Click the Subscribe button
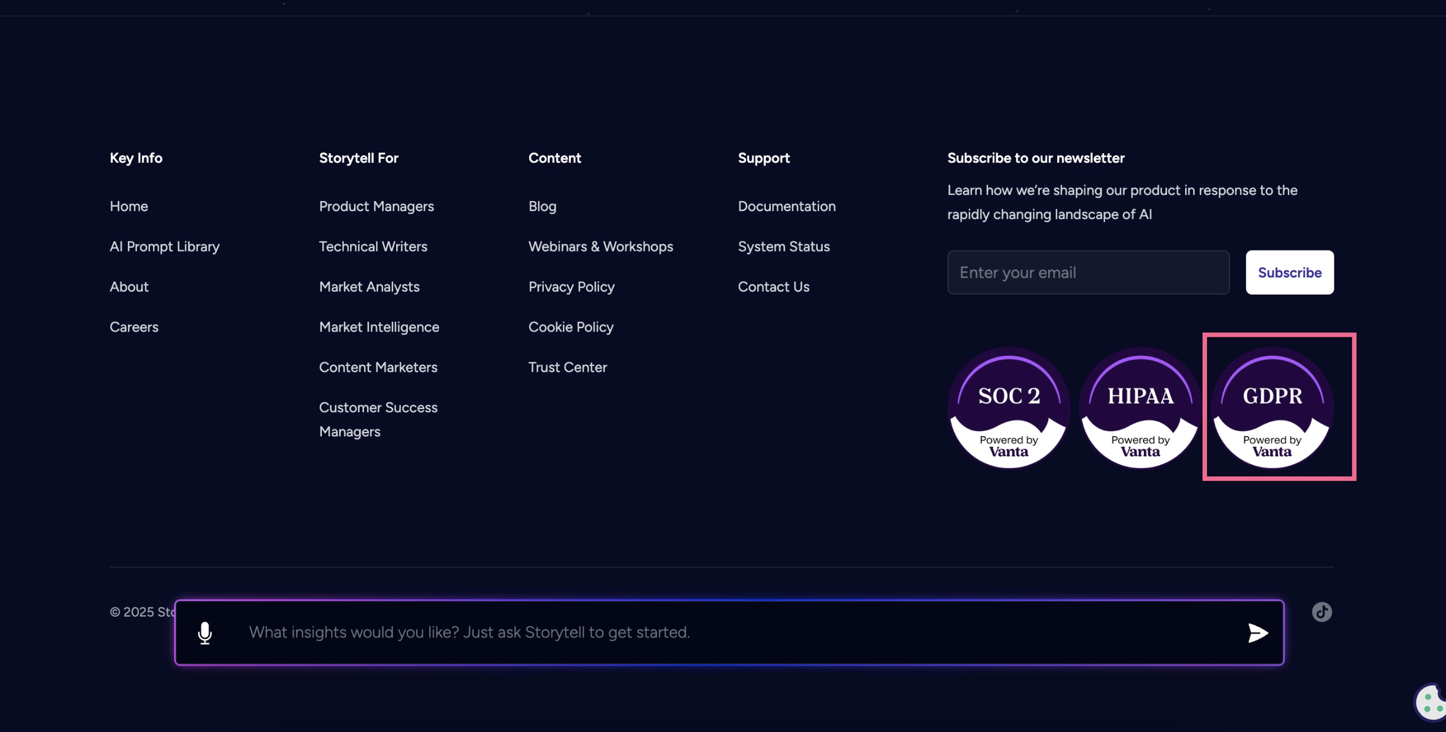This screenshot has height=732, width=1446. [1289, 273]
